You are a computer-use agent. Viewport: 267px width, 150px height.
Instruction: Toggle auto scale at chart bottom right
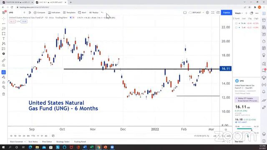tap(229, 136)
